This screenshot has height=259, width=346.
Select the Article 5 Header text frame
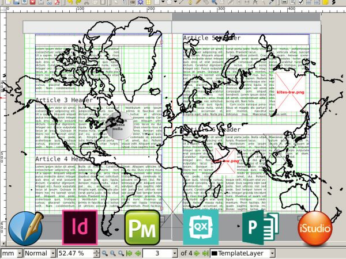[246, 39]
